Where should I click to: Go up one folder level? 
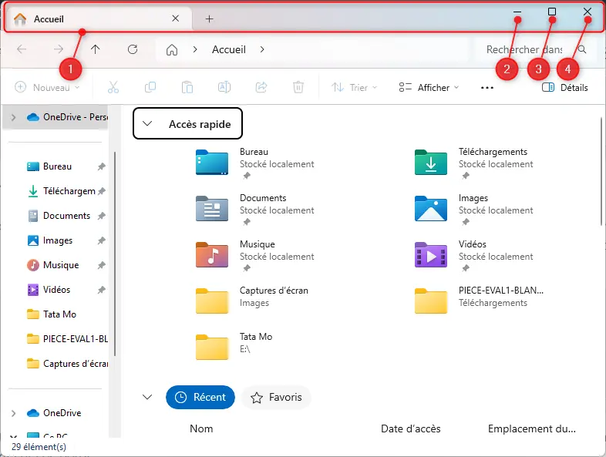96,49
